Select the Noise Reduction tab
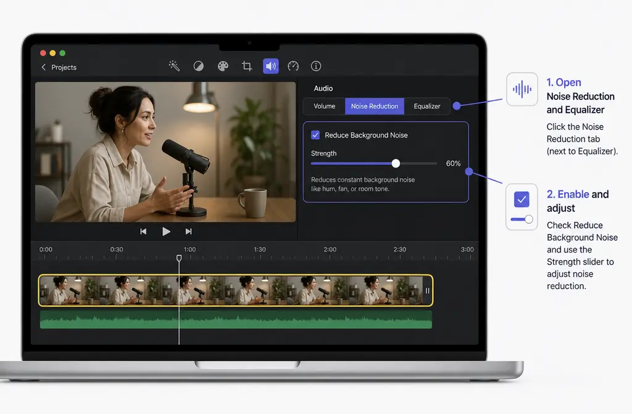The width and height of the screenshot is (632, 414). (375, 106)
